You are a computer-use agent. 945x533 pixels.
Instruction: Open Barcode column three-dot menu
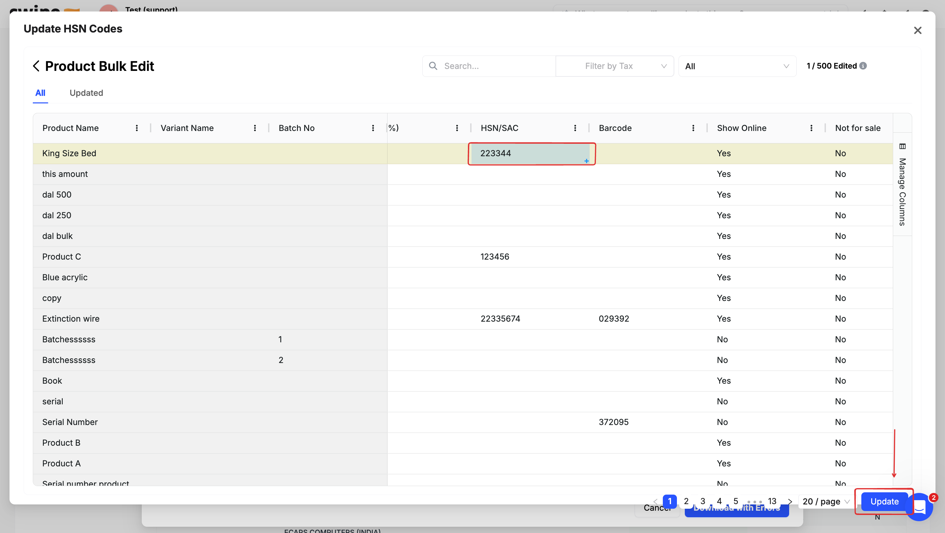[x=693, y=128]
